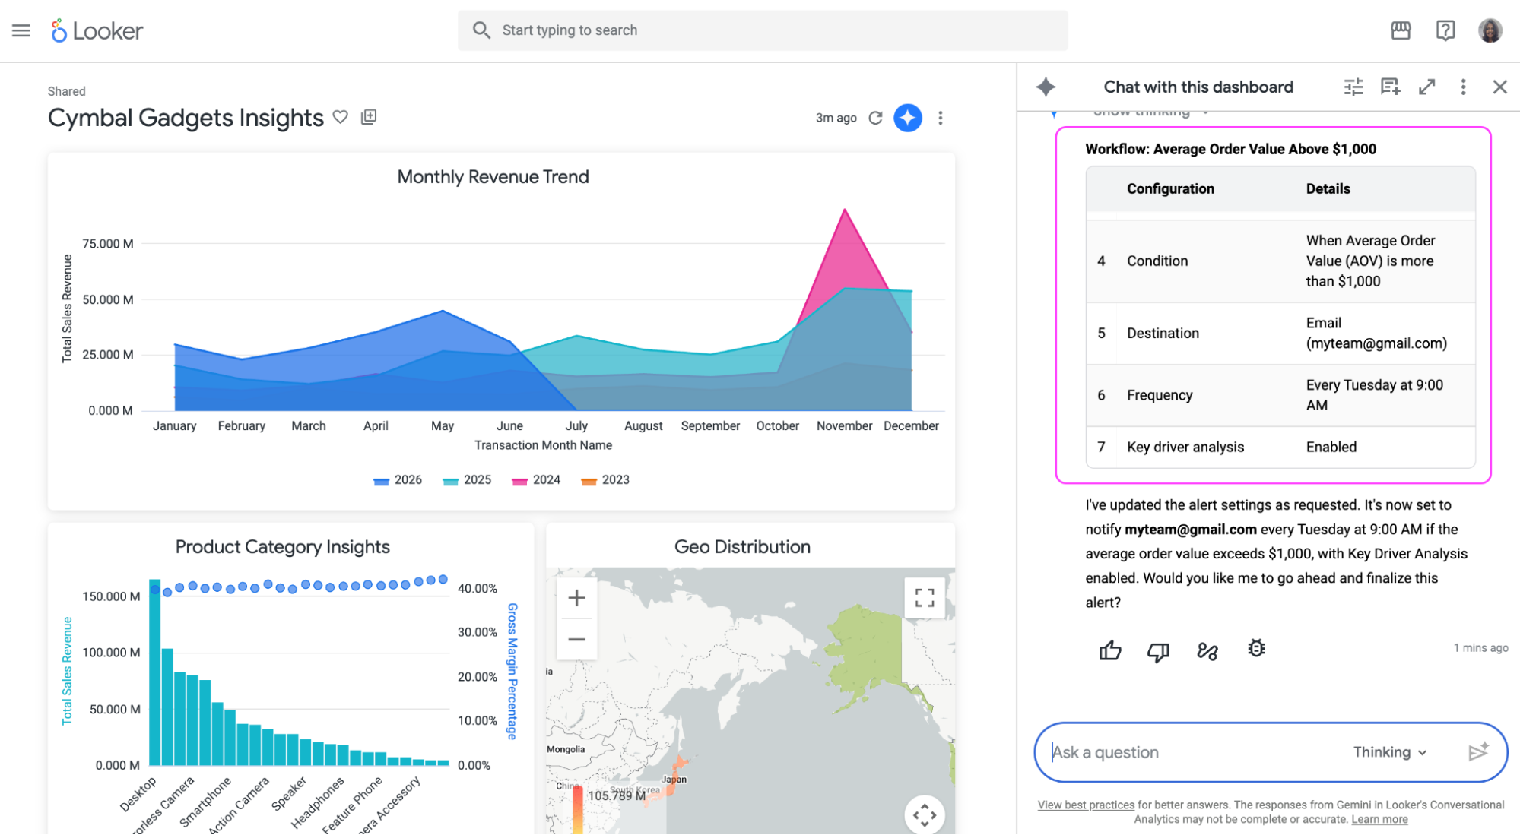Start a new chat conversation
Screen dimensions: 1520x835
[x=1390, y=87]
